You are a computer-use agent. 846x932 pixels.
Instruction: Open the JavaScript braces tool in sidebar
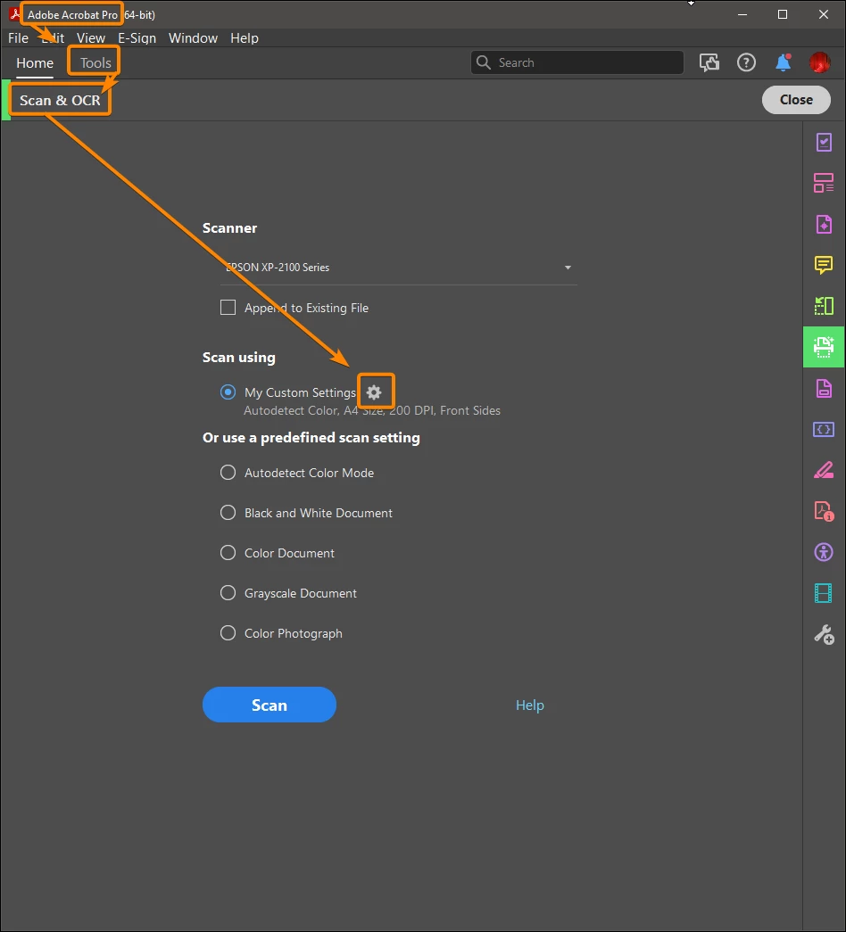824,429
